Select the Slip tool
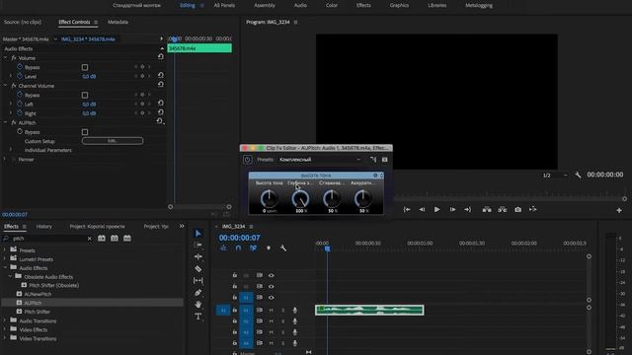This screenshot has width=632, height=355. pos(197,280)
